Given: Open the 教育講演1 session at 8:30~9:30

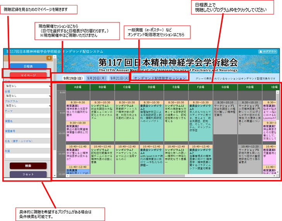Looking at the screenshot, I should click(78, 110).
